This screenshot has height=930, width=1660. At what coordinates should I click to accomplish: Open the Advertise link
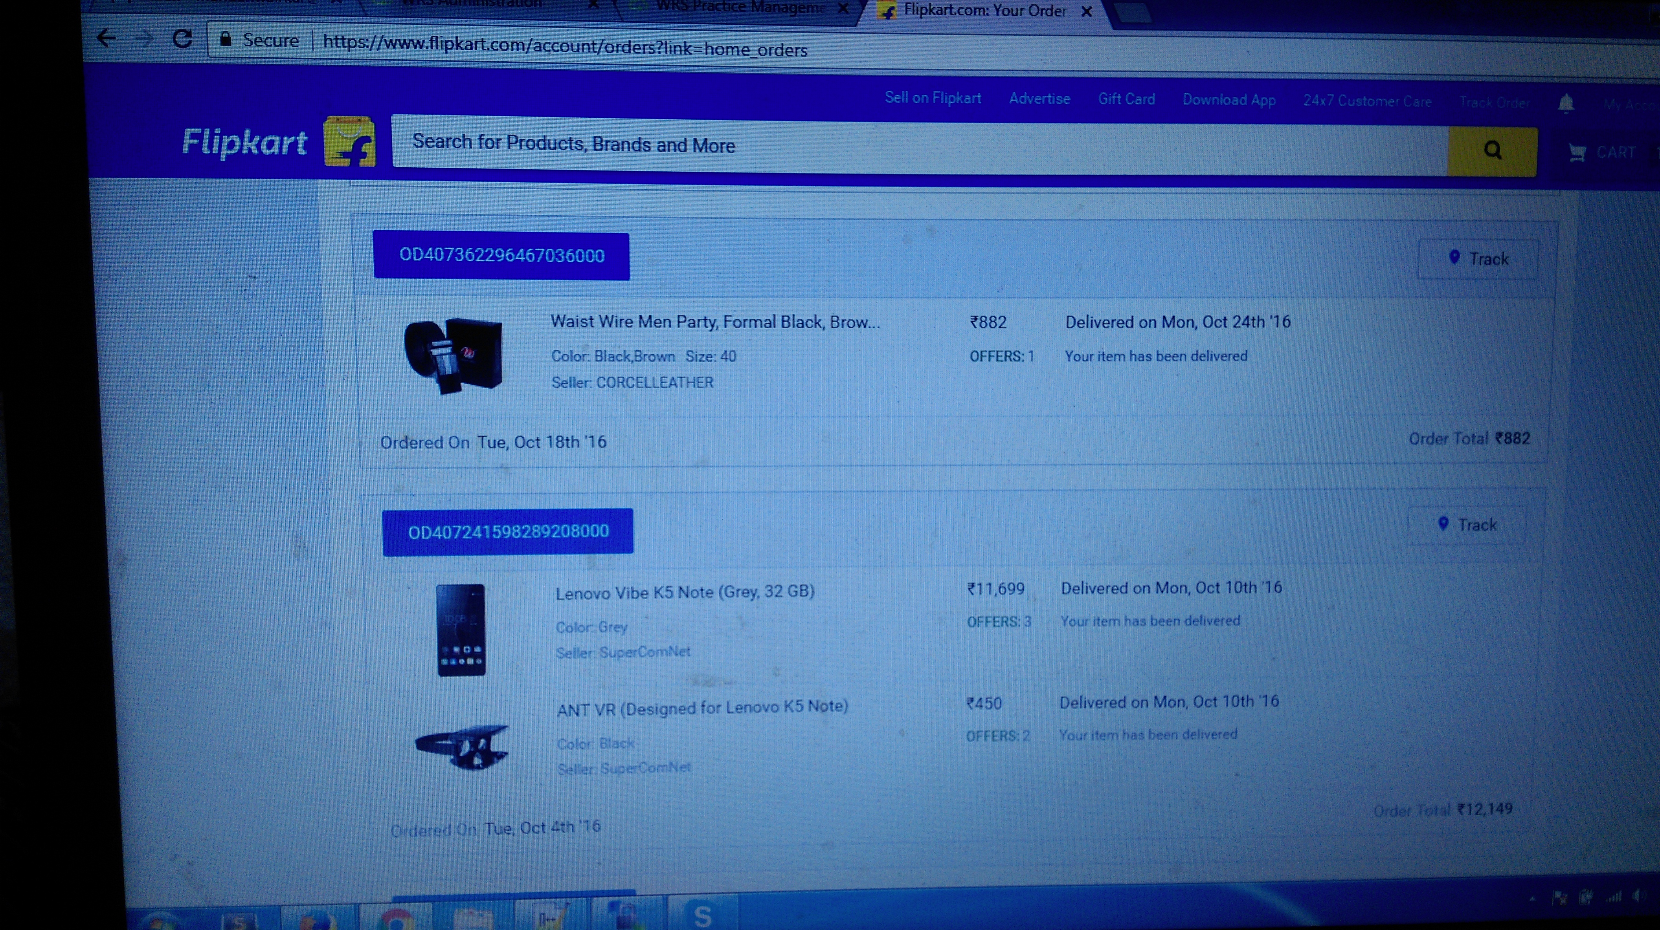(1039, 99)
